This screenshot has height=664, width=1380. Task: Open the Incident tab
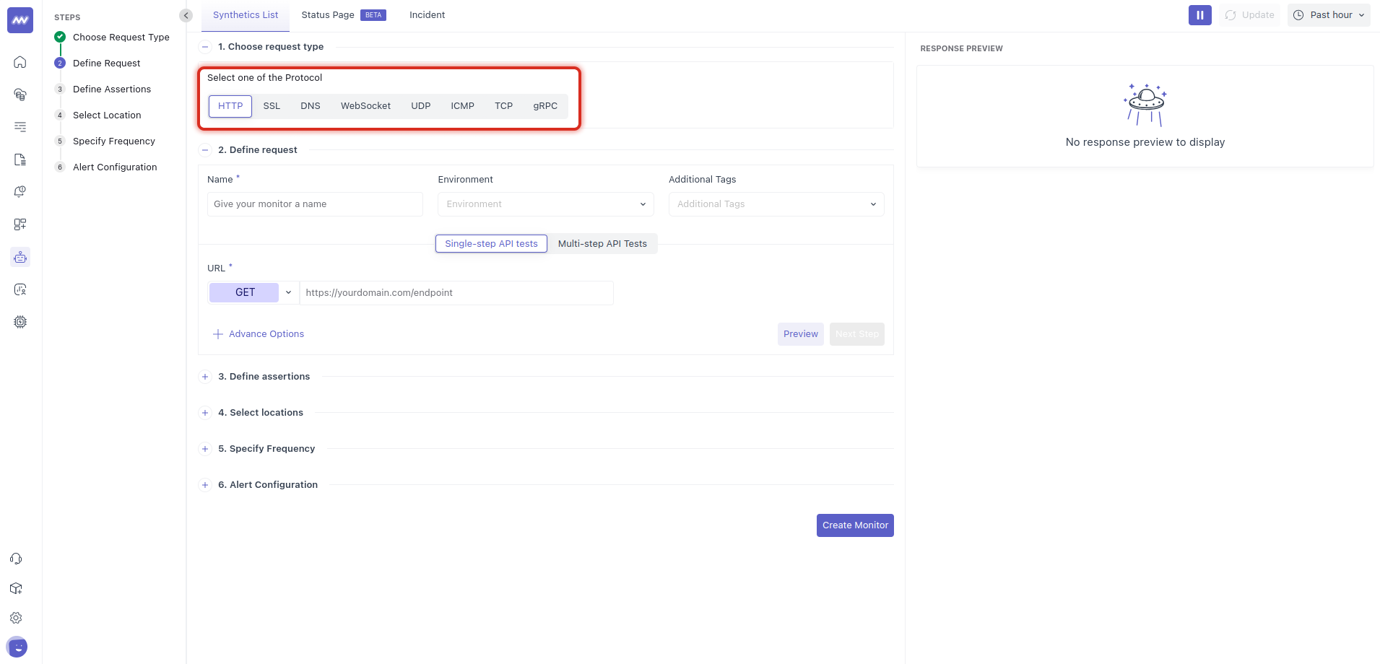click(x=427, y=14)
